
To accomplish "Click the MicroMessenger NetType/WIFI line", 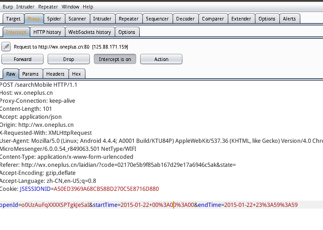I will [x=68, y=149].
